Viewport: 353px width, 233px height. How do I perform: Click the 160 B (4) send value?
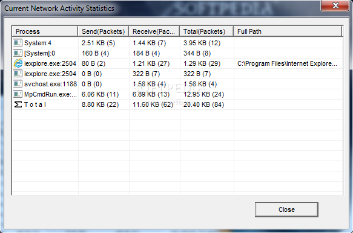click(x=95, y=53)
